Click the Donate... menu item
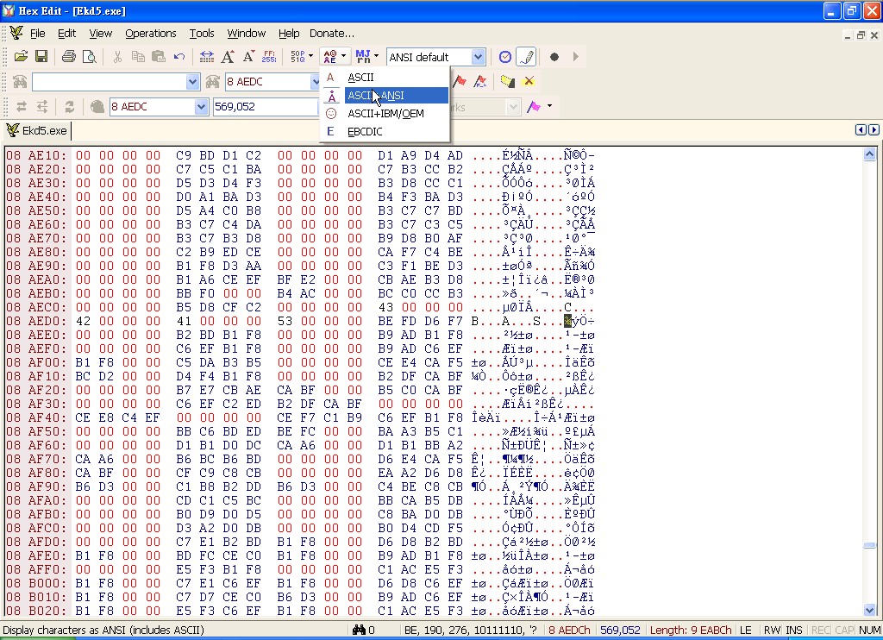Screen dimensions: 883x640 (332, 34)
